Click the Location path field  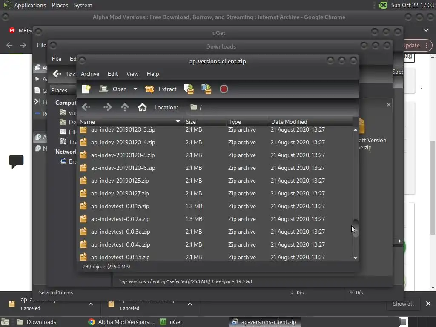pos(271,107)
